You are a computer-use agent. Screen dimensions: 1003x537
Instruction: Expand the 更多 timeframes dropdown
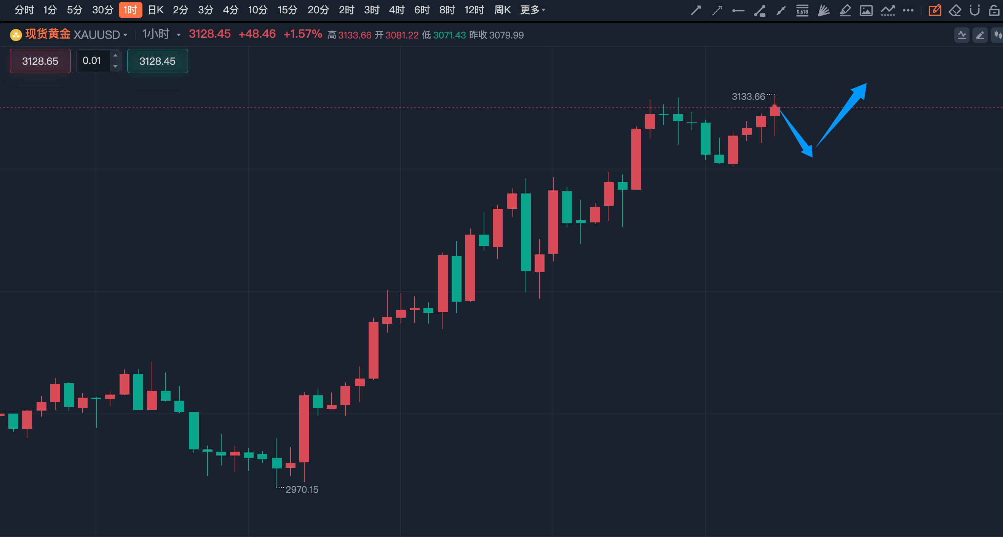(533, 10)
